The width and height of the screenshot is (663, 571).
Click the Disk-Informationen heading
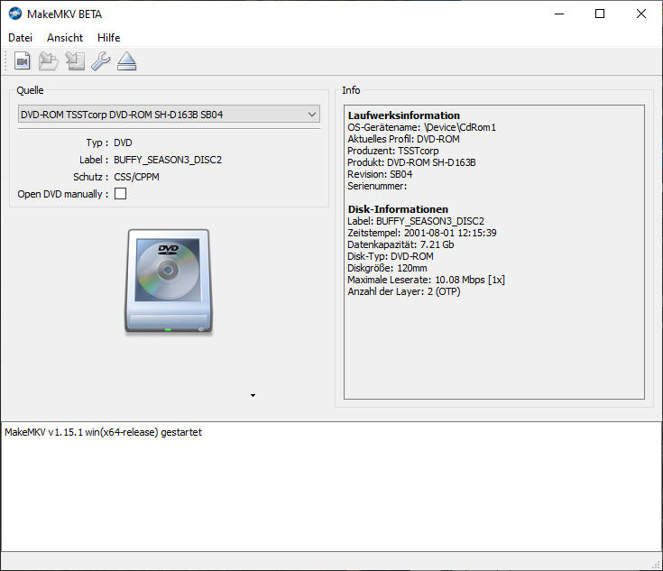(398, 209)
